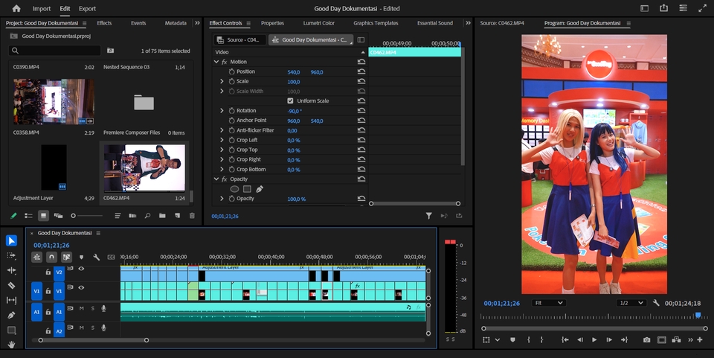
Task: Mute audio track A2
Action: [82, 327]
